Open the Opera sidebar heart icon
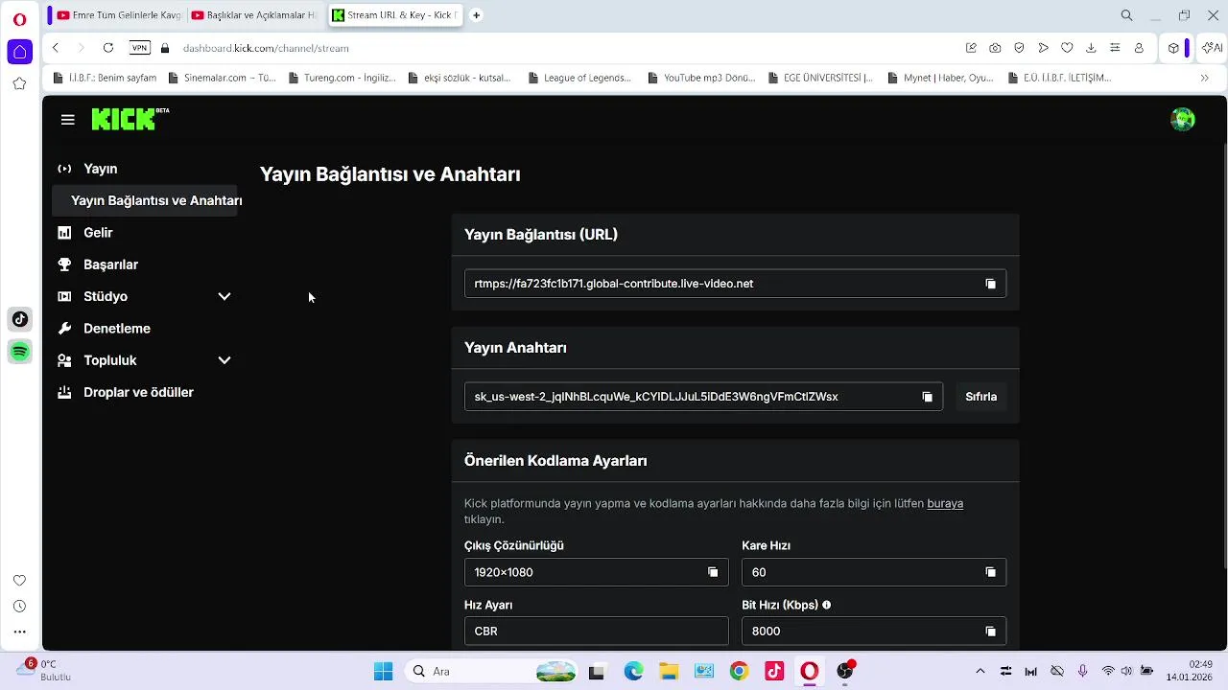 [x=19, y=581]
